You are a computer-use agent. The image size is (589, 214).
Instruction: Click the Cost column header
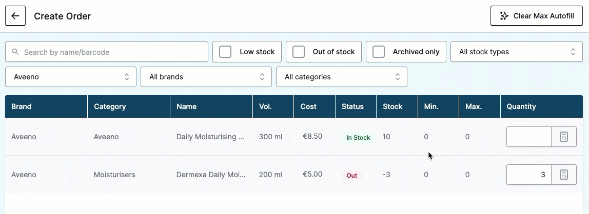(315, 106)
